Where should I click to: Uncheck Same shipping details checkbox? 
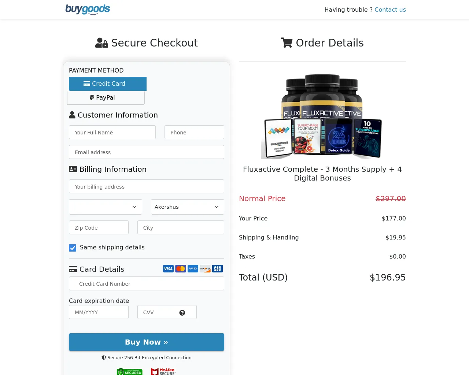[x=73, y=248]
